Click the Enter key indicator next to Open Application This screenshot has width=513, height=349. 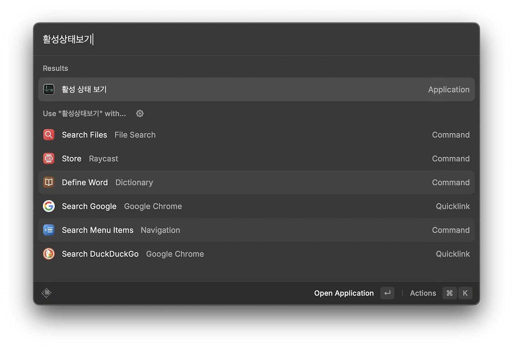coord(387,293)
